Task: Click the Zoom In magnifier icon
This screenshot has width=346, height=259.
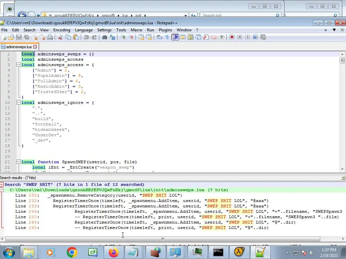Action: (x=123, y=37)
